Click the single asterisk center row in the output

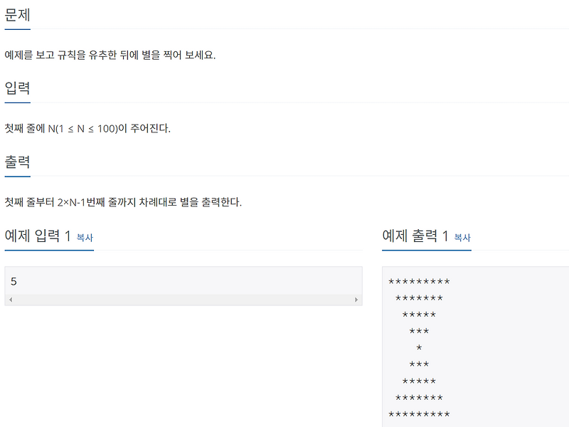(x=418, y=347)
